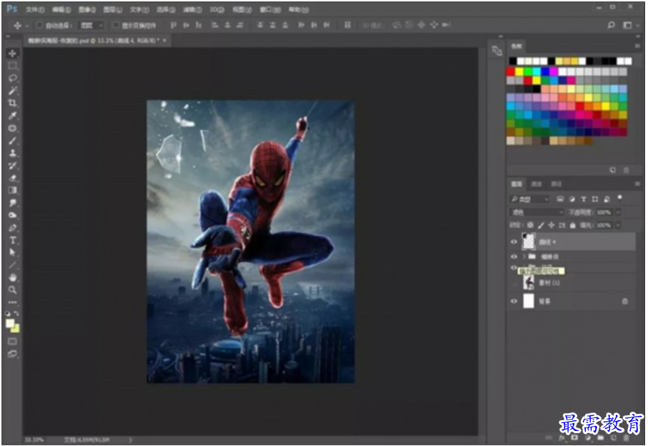
Task: Open the Opacity dropdown arrow
Action: (618, 212)
